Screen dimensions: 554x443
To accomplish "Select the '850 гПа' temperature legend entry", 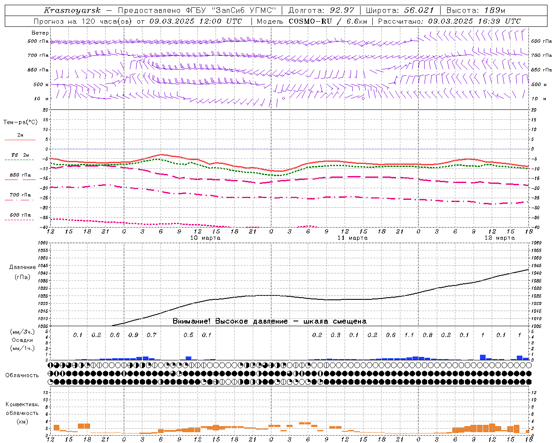I will (20, 175).
